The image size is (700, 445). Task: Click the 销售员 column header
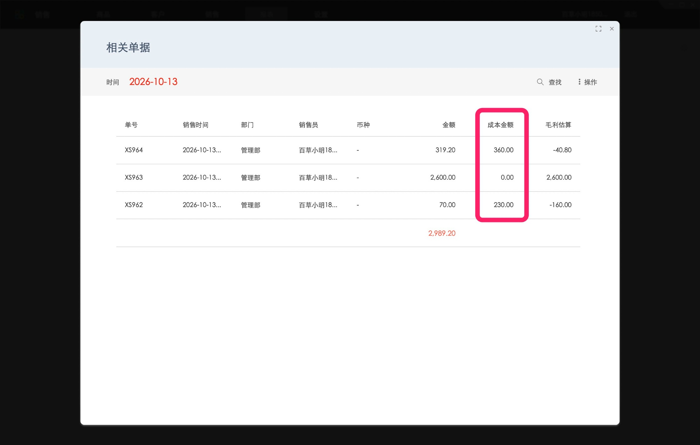[x=308, y=125]
